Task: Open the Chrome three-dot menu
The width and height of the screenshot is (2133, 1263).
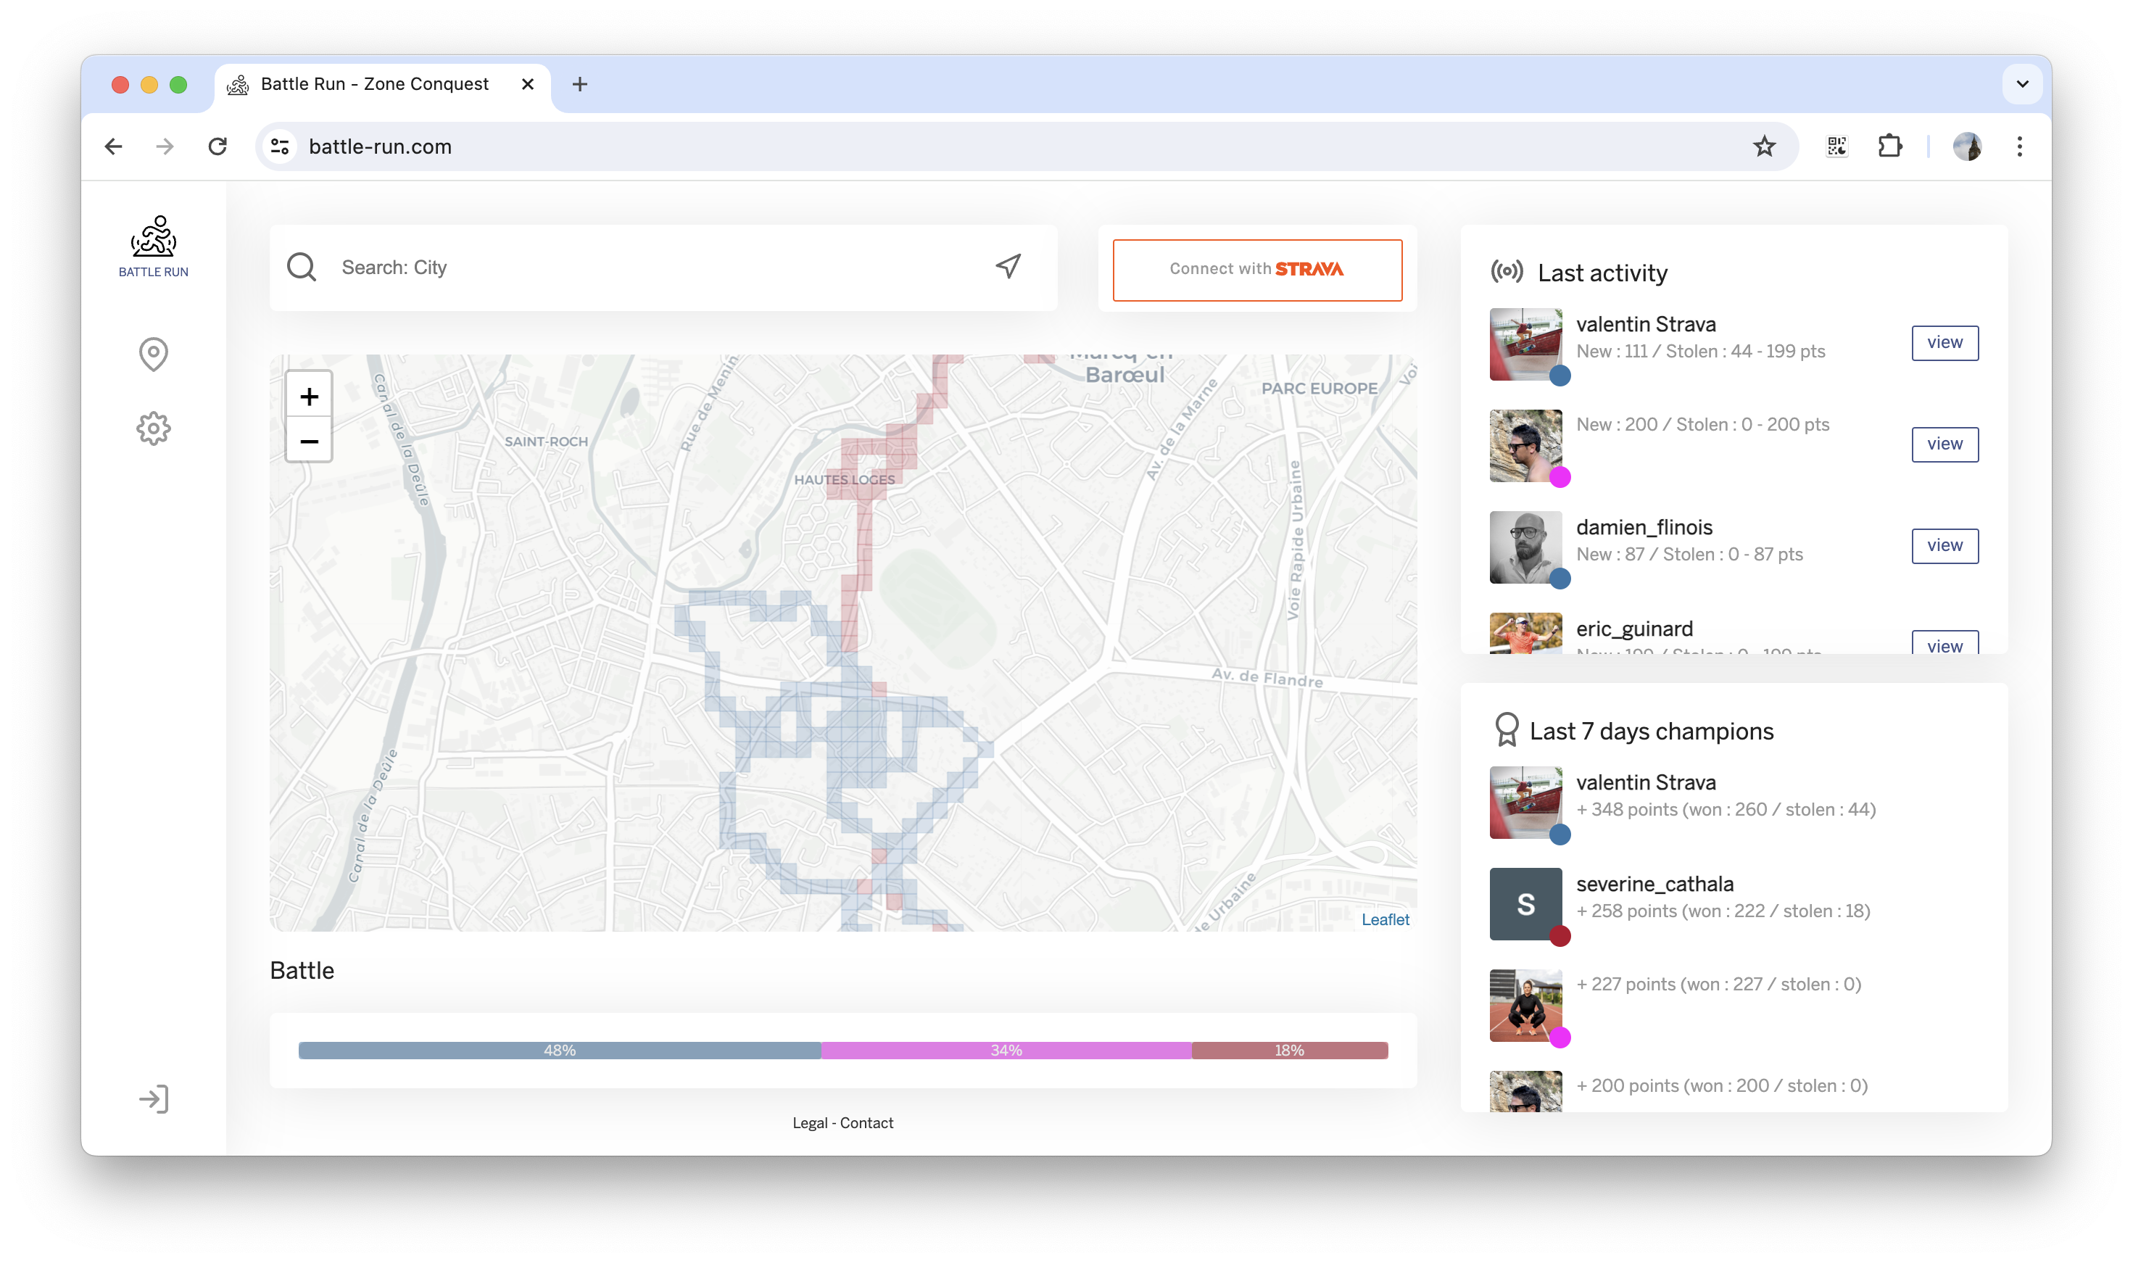Action: [x=2019, y=146]
